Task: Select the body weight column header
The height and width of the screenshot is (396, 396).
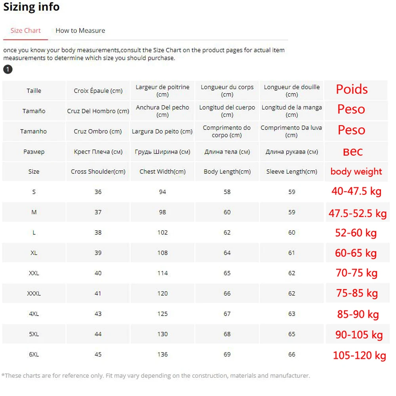Action: pos(356,171)
